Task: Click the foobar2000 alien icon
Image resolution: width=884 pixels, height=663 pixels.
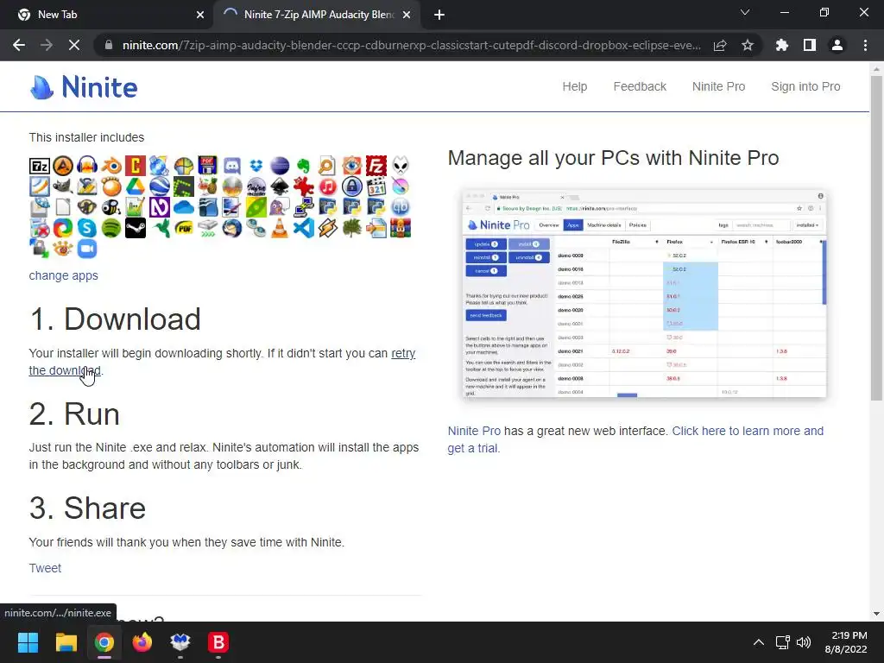Action: point(401,166)
